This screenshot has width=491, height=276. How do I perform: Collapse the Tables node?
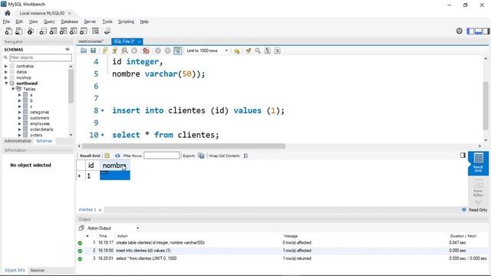[x=13, y=89]
